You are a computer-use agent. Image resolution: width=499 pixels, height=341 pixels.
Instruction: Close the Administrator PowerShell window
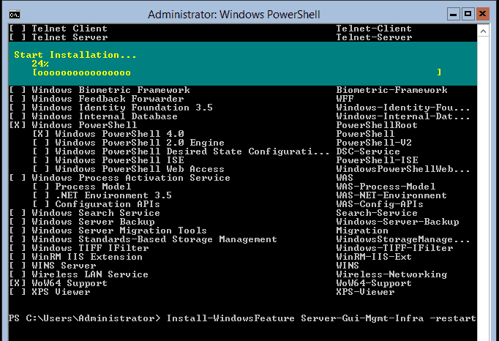coord(482,15)
